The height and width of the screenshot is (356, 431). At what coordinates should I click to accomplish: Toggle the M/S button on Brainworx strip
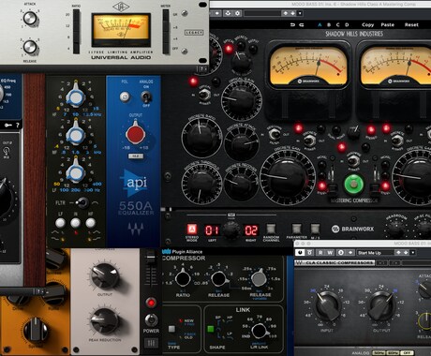click(315, 229)
